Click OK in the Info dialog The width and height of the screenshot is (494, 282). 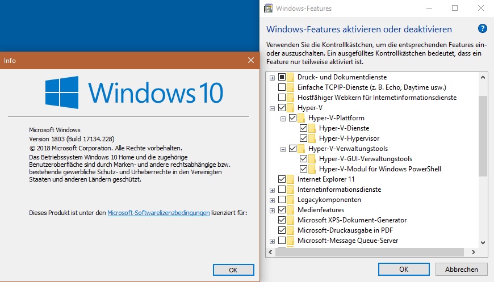point(233,270)
